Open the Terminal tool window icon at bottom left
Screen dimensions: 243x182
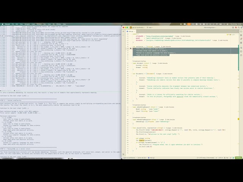pos(123,154)
